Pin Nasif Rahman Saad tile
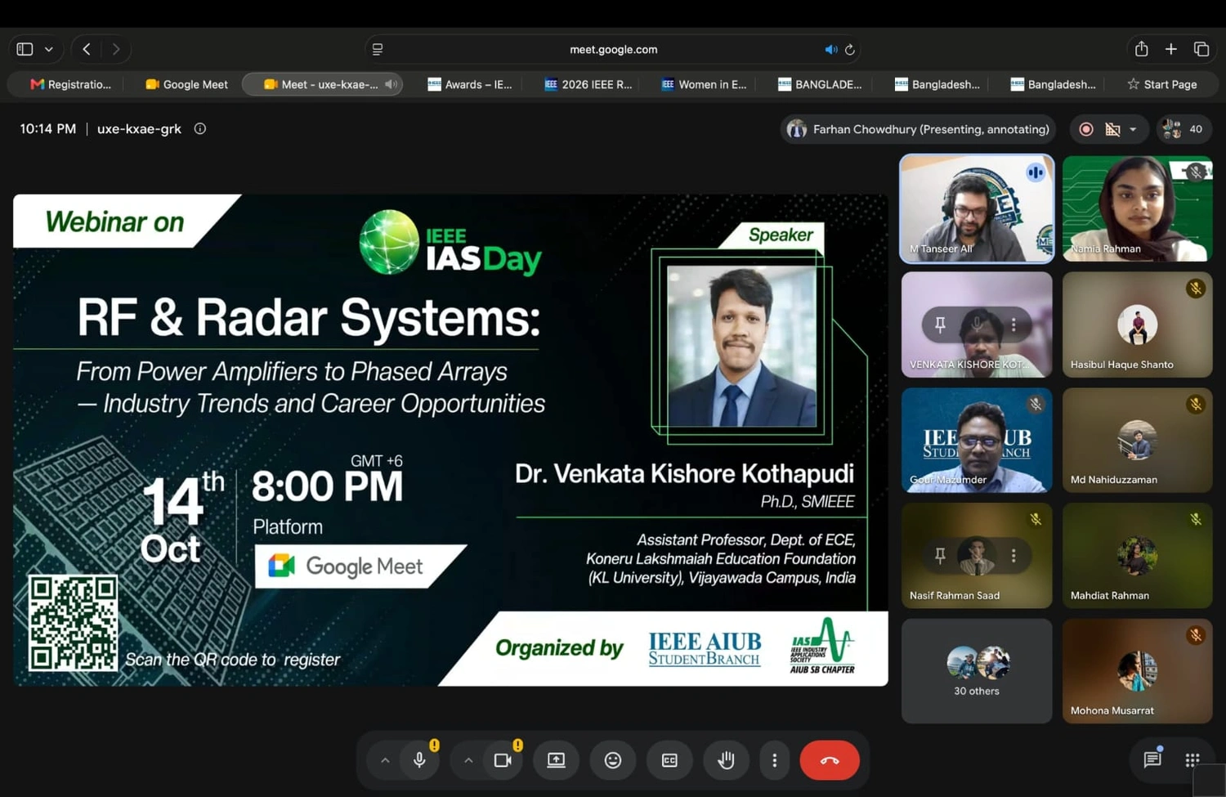 (940, 556)
